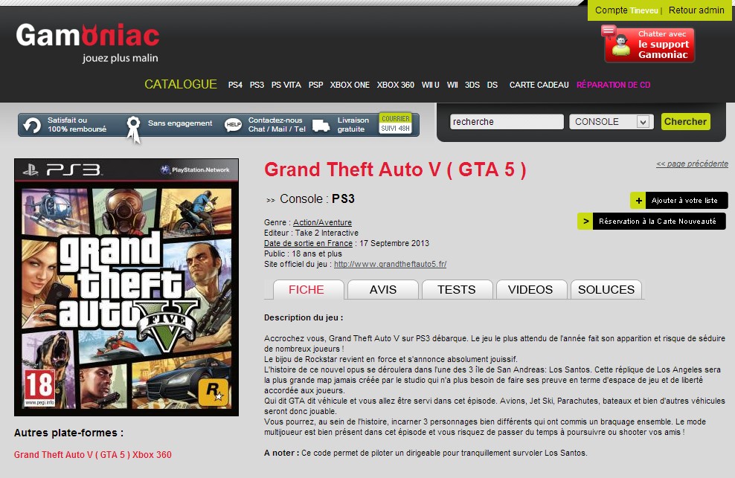Click the support chat avatar icon

(621, 45)
